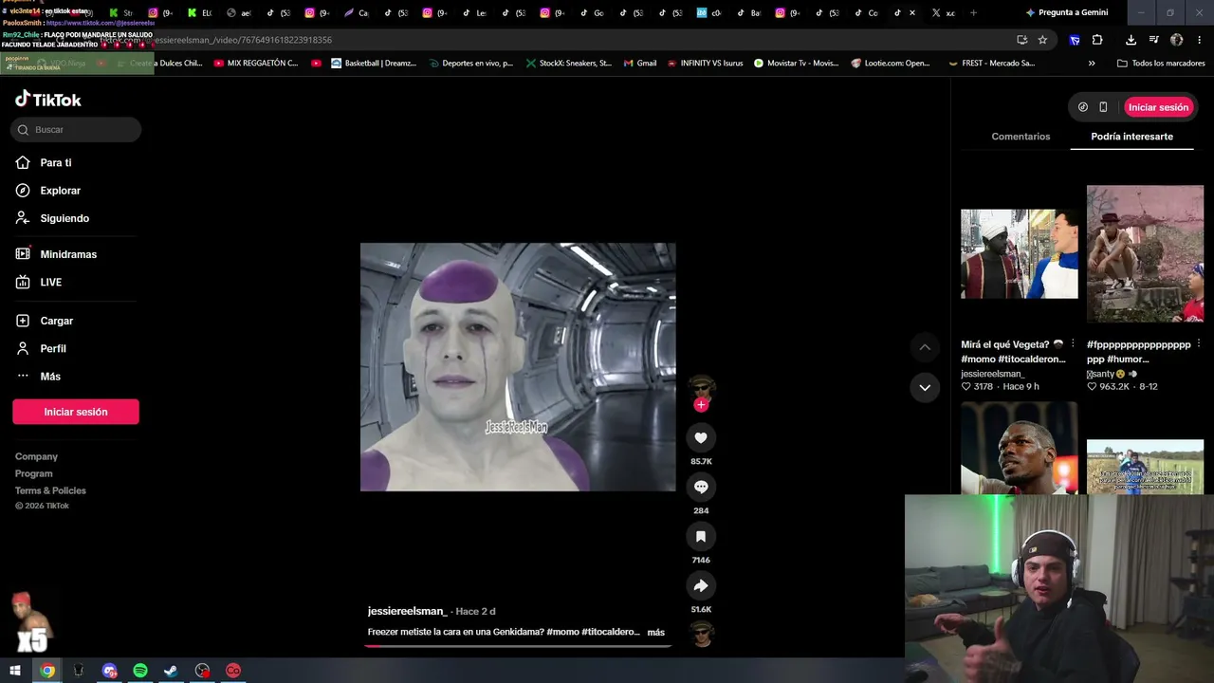Open the MIX REGGAETÓN bookmark
Screen dimensions: 1214x683
[x=256, y=64]
